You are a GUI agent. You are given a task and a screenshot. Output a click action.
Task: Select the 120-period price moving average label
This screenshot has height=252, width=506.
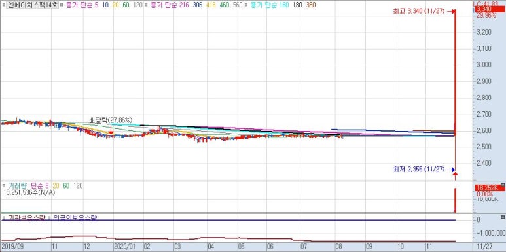pos(138,5)
